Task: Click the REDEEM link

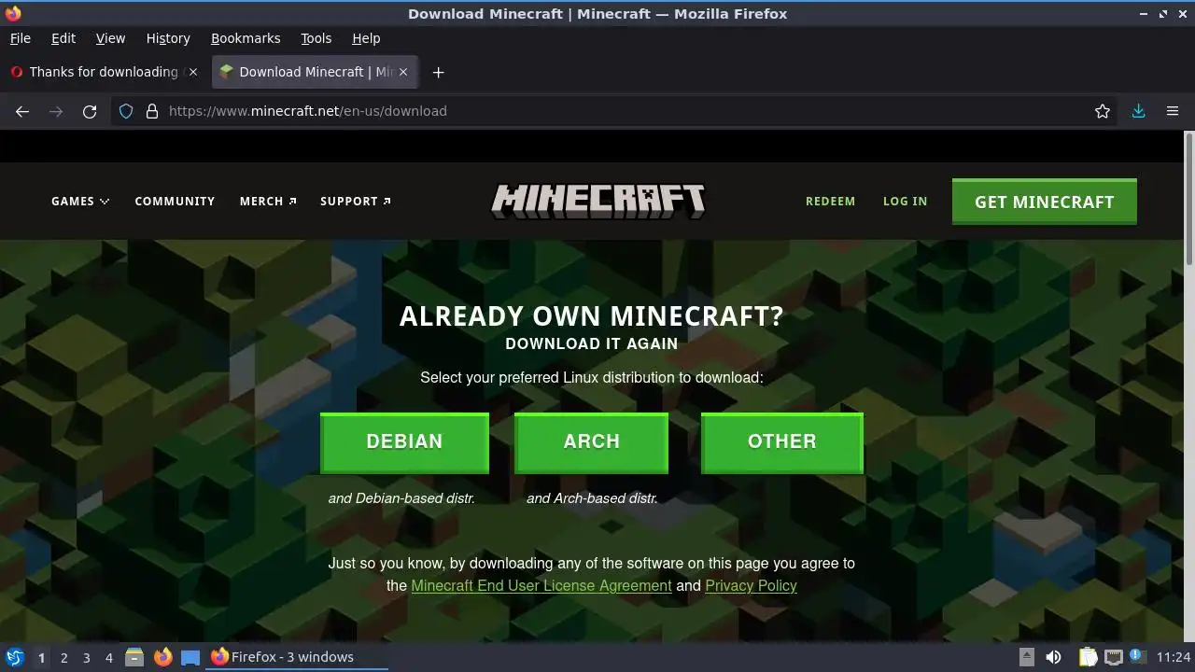Action: pyautogui.click(x=830, y=202)
